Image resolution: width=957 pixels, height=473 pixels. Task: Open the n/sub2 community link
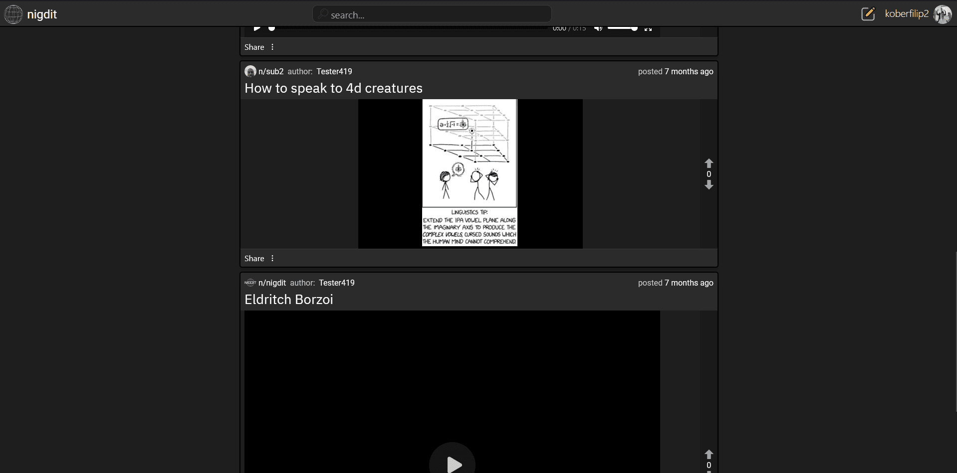tap(271, 71)
